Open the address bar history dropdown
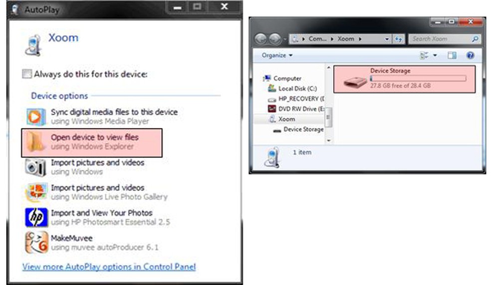Screen dimensions: 491x285 click(x=387, y=39)
